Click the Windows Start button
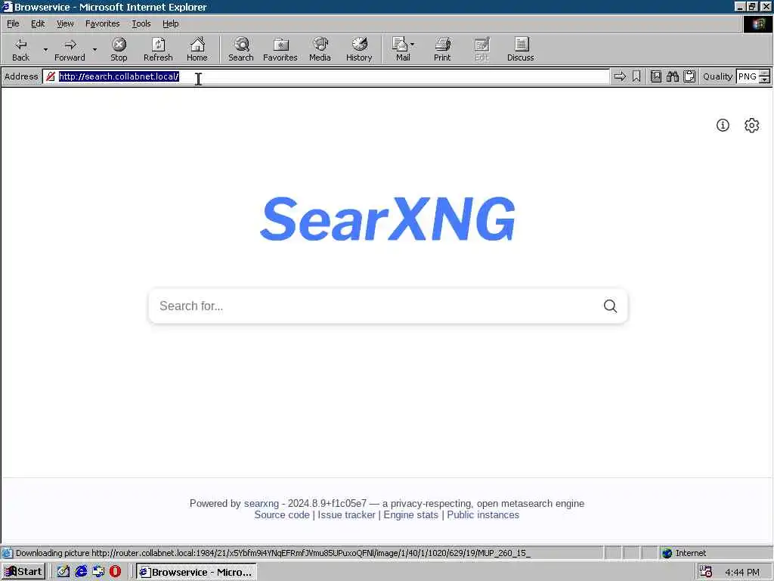Screen dimensions: 774x581 [x=23, y=572]
